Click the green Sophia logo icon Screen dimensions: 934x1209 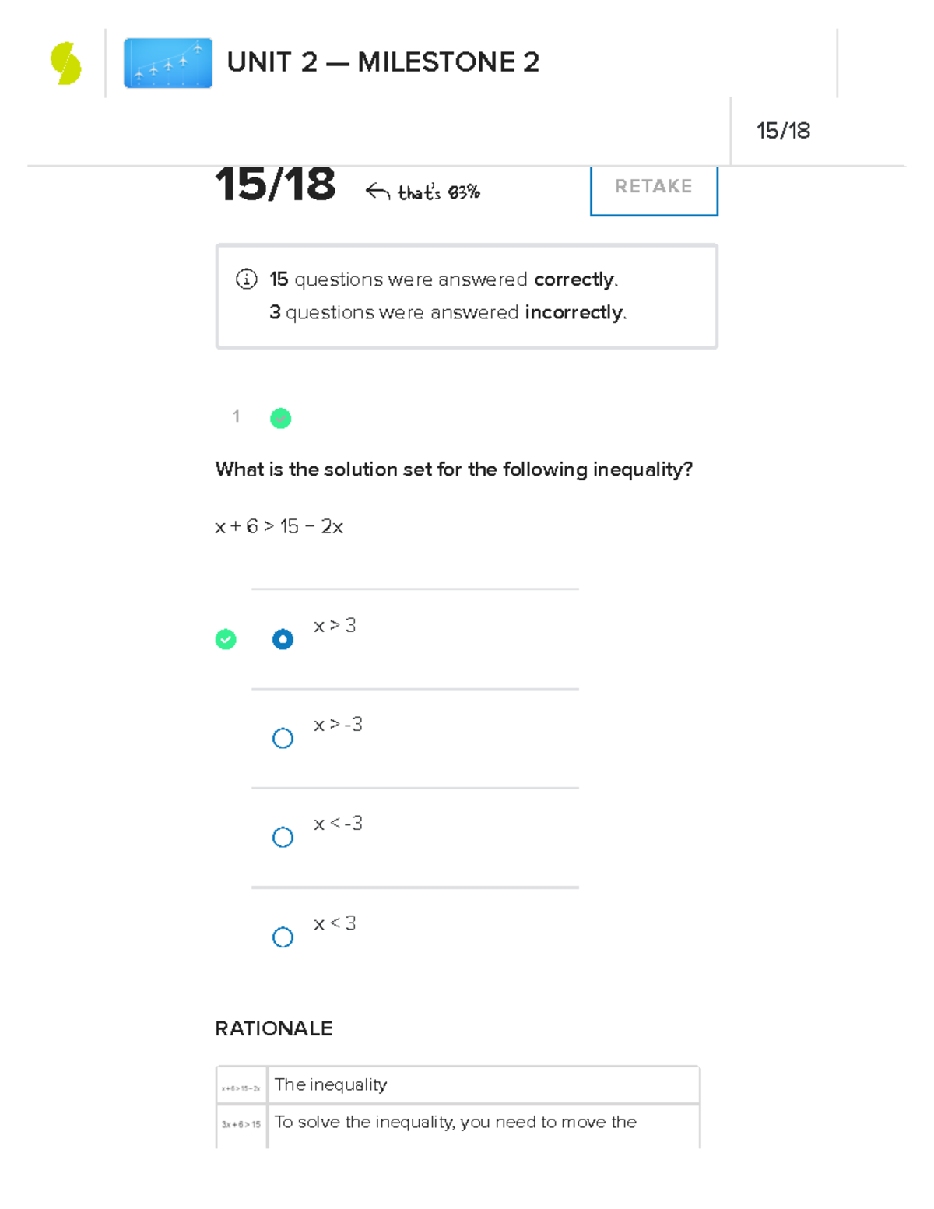[x=65, y=63]
